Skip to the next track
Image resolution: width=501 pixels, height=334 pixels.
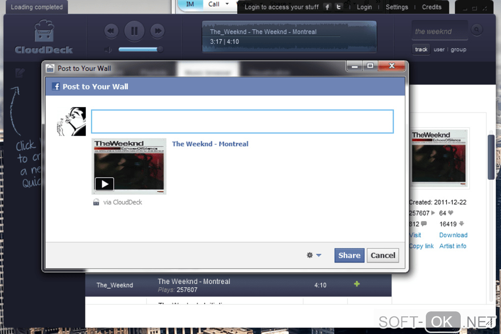(x=158, y=31)
